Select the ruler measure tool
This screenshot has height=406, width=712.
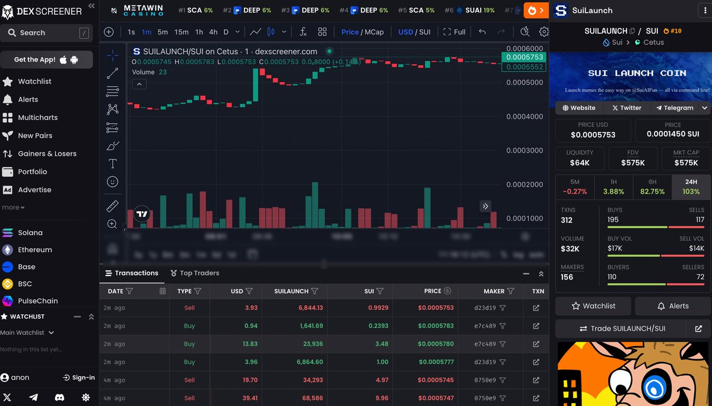[112, 206]
